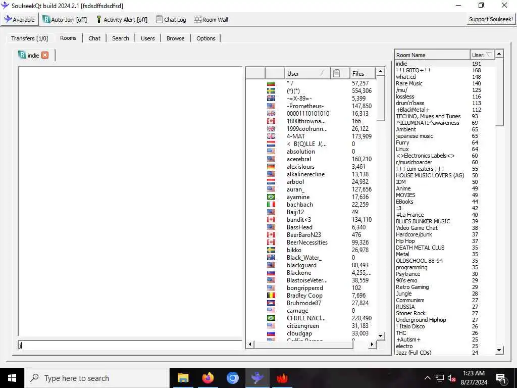Click flag icon beside Bradley Coop
This screenshot has width=517, height=388.
271,296
